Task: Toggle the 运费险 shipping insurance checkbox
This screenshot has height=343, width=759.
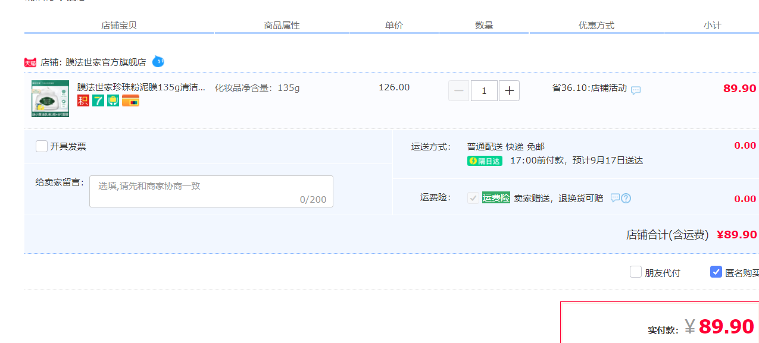Action: 473,198
